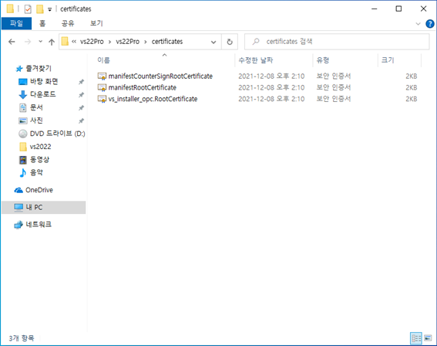Open 문서 in the navigation pane
Image resolution: width=437 pixels, height=346 pixels.
pos(36,107)
